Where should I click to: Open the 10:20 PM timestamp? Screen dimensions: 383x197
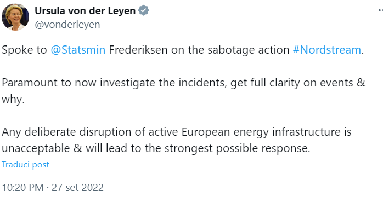(x=22, y=188)
